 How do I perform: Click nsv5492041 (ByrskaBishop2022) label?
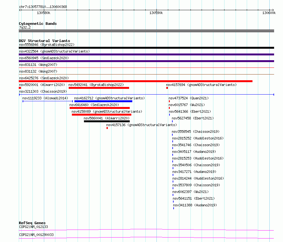(x=96, y=85)
